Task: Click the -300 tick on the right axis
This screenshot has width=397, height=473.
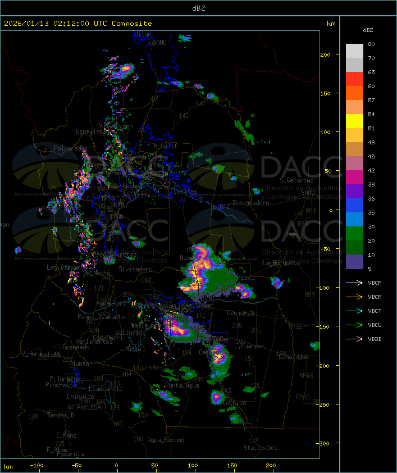Action: (x=322, y=443)
